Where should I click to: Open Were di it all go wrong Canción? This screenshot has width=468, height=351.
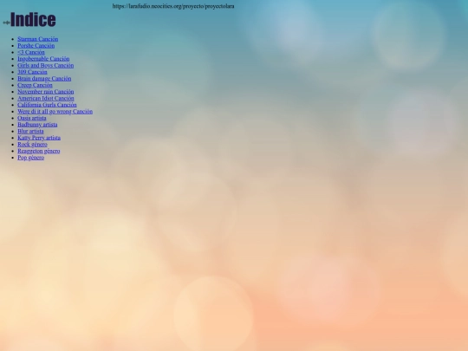click(55, 111)
